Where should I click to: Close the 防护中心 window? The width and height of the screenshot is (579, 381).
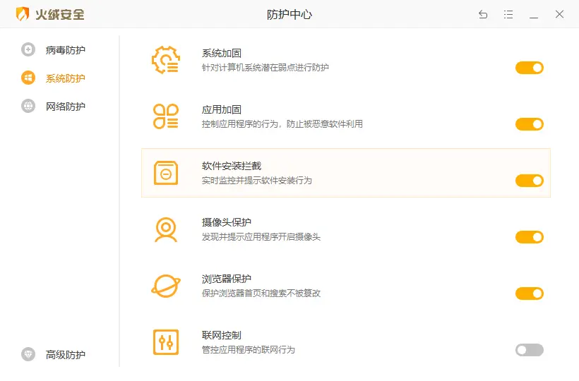point(559,14)
